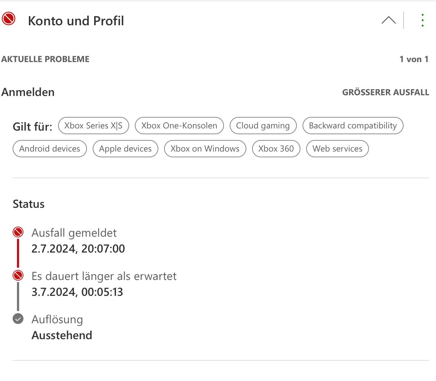Screen dimensions: 436x381
Task: Select the Xbox One-Konsolen tag
Action: (179, 126)
